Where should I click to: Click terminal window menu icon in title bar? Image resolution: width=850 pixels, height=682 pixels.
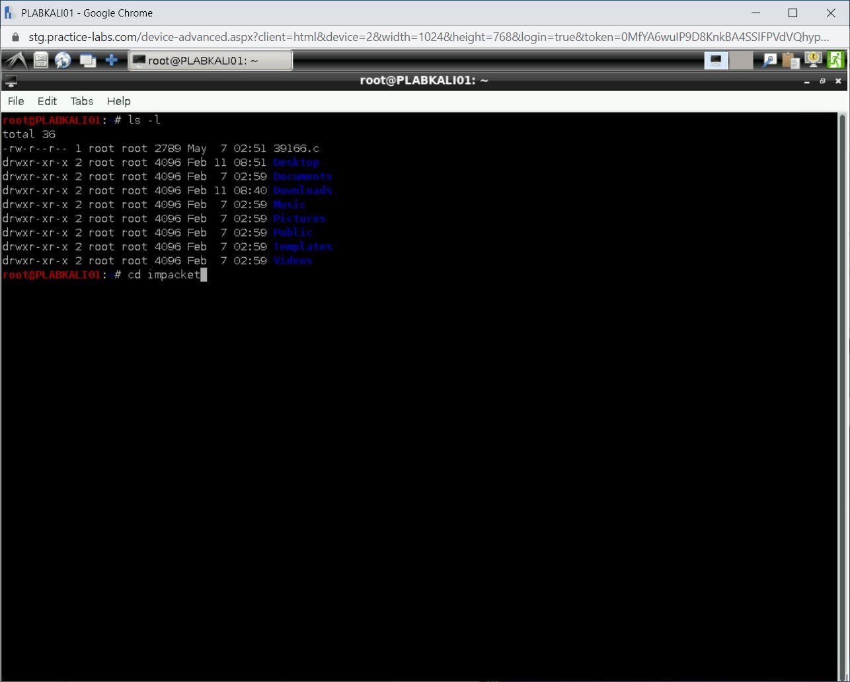pos(11,81)
